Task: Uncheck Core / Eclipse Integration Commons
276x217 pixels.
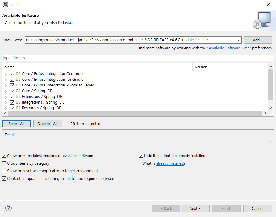Action: coord(12,74)
